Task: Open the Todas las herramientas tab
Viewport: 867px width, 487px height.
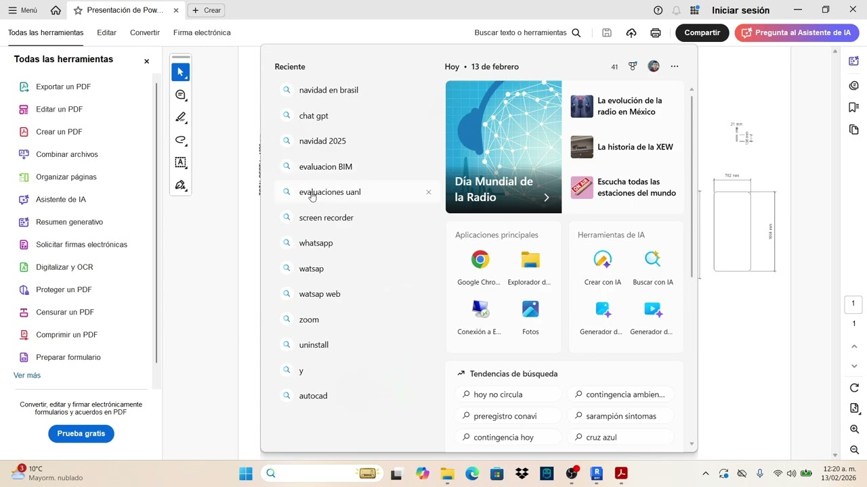Action: coord(45,32)
